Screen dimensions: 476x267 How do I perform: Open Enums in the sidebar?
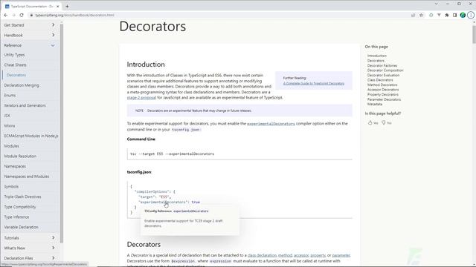tap(10, 96)
